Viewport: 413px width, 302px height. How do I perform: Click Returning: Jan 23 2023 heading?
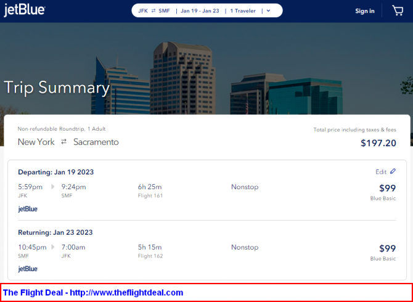(x=55, y=232)
